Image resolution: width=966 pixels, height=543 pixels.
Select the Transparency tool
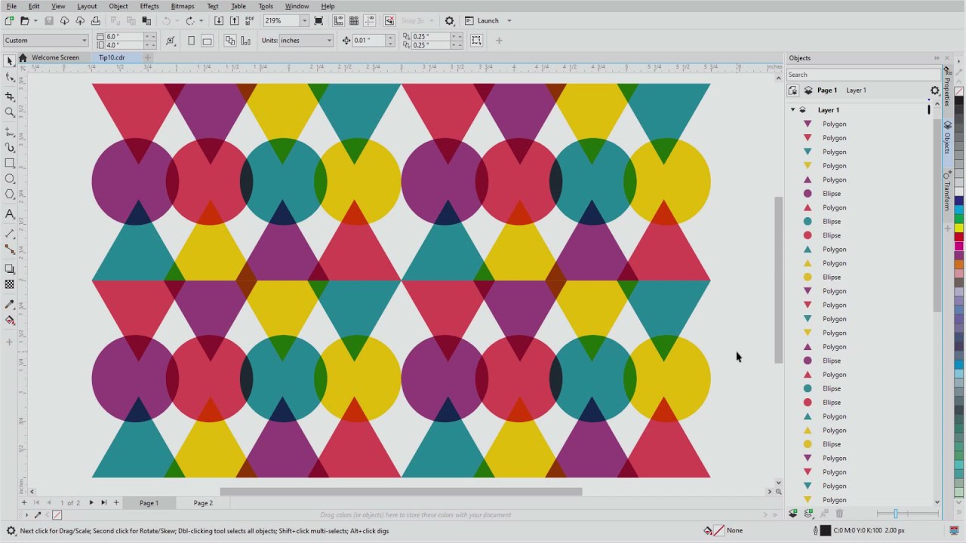point(10,284)
